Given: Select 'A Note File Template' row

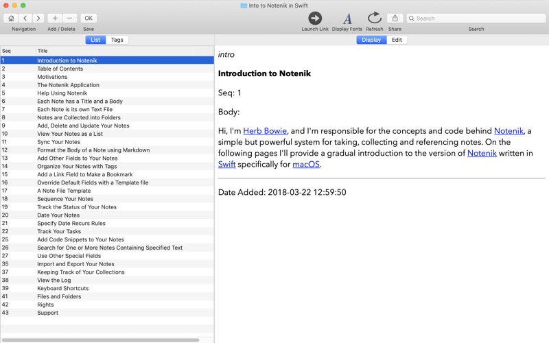Looking at the screenshot, I should (x=107, y=191).
